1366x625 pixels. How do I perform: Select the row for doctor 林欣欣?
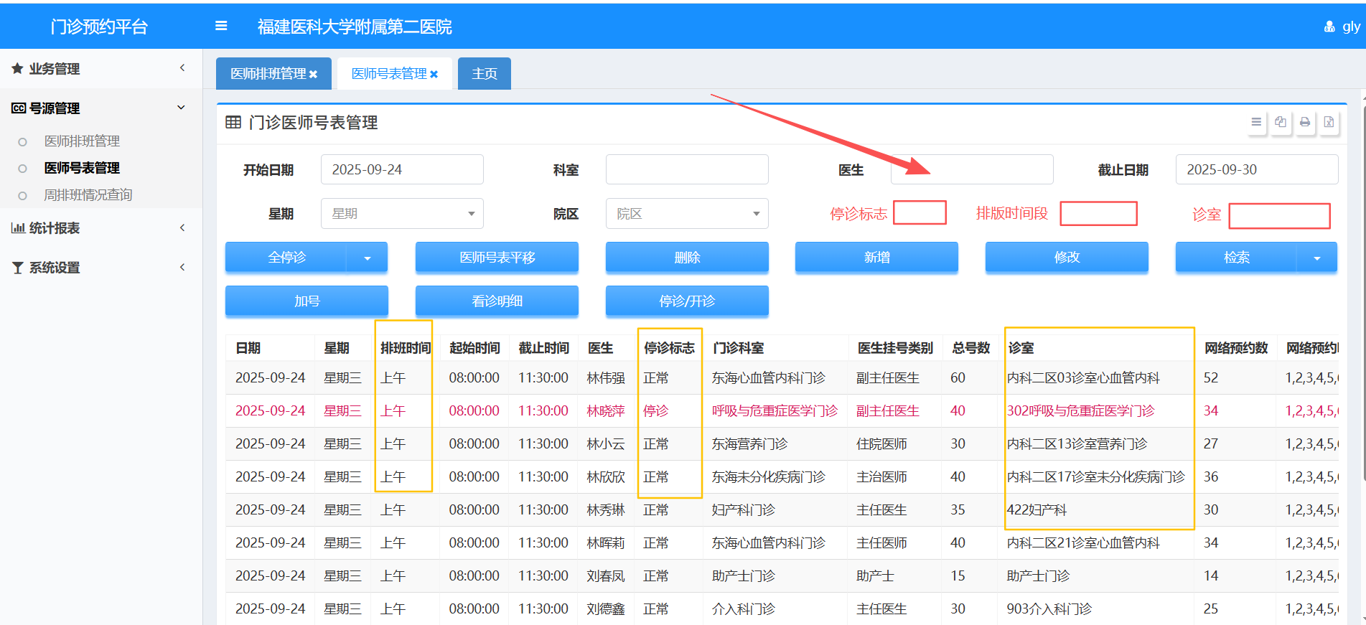[x=782, y=476]
